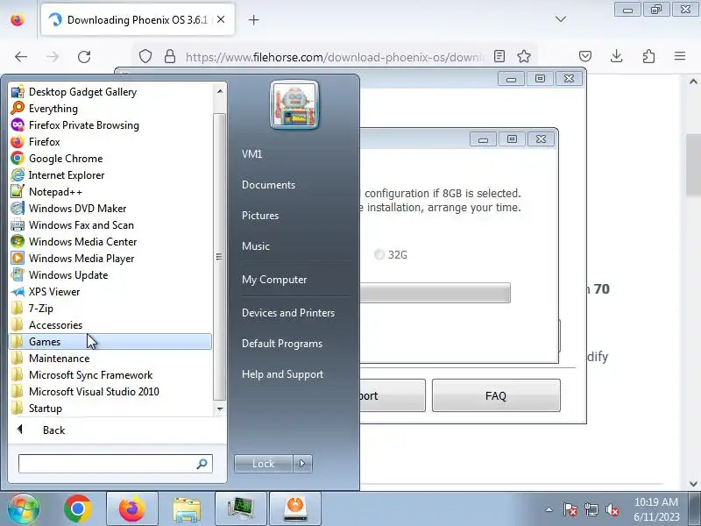Close the Phoenix OS browser tab
The width and height of the screenshot is (701, 526).
[221, 19]
